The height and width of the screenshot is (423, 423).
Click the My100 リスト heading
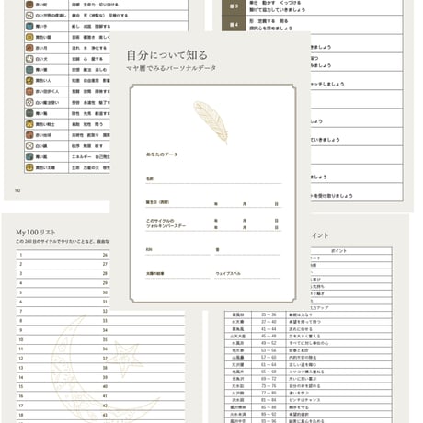[x=36, y=233]
